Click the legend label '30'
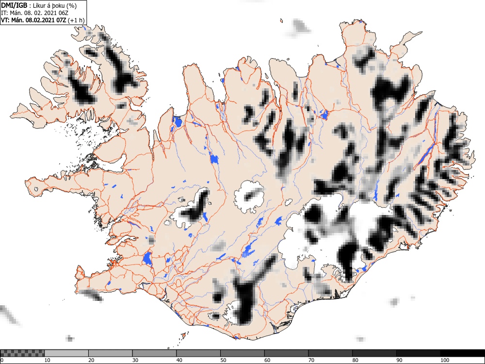Screen dimensions: 485x364 [135, 360]
